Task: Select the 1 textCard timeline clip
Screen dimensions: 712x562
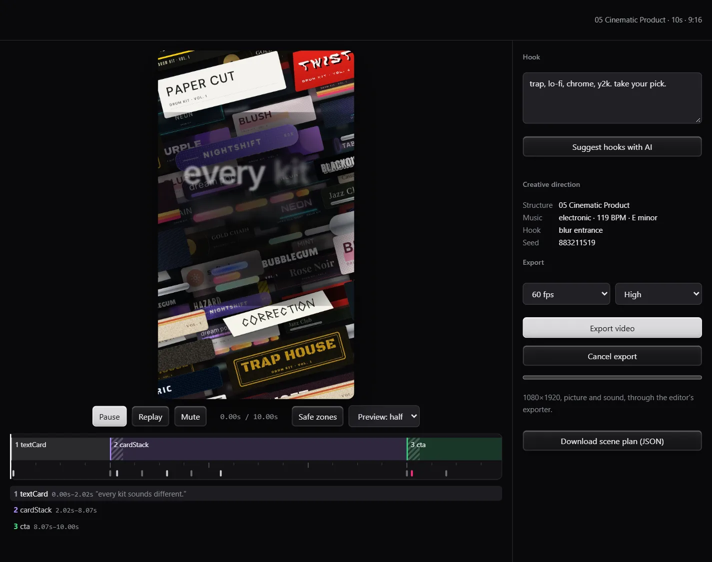Action: coord(60,449)
